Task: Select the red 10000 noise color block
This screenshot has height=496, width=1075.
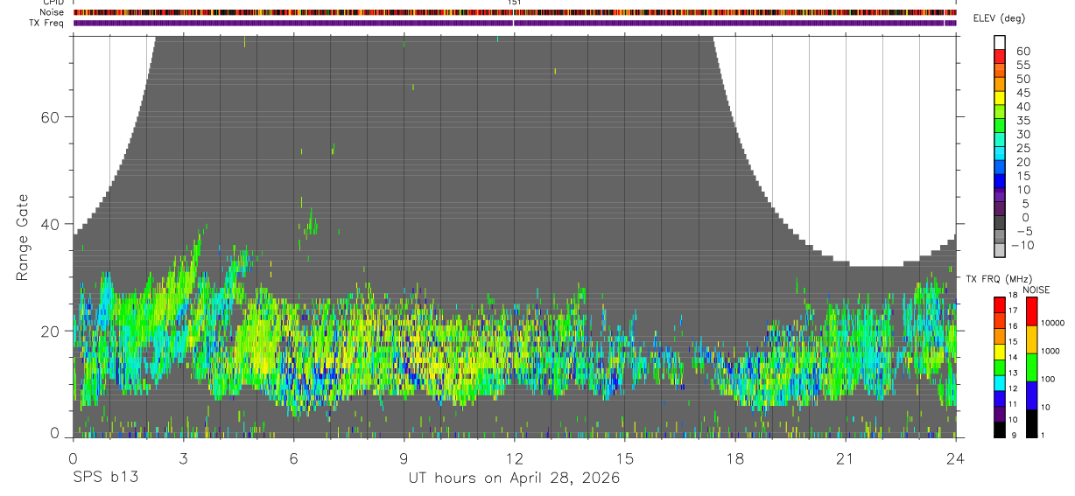Action: pyautogui.click(x=1029, y=311)
